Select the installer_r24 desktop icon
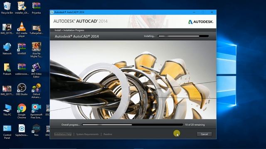The width and height of the screenshot is (266, 149). tap(22, 8)
